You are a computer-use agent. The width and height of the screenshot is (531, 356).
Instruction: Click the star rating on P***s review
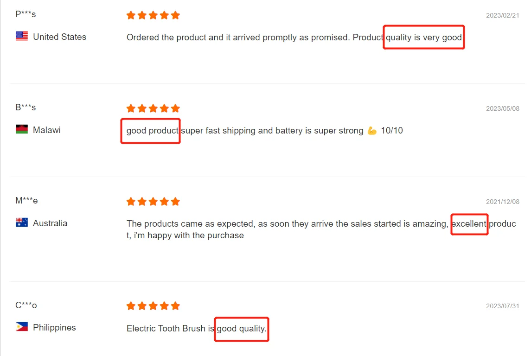click(153, 15)
